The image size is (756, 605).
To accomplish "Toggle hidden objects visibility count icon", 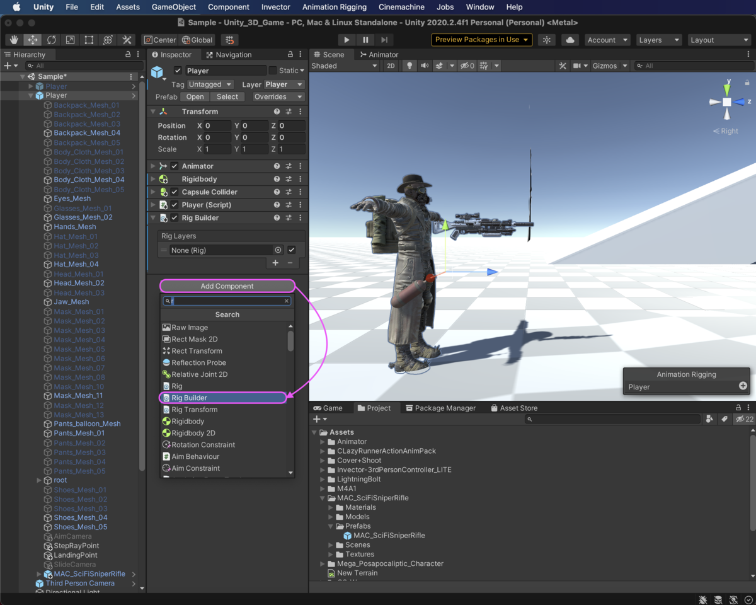I will tap(467, 66).
